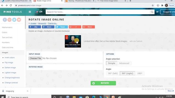Select Simple angle selection

(x=112, y=63)
